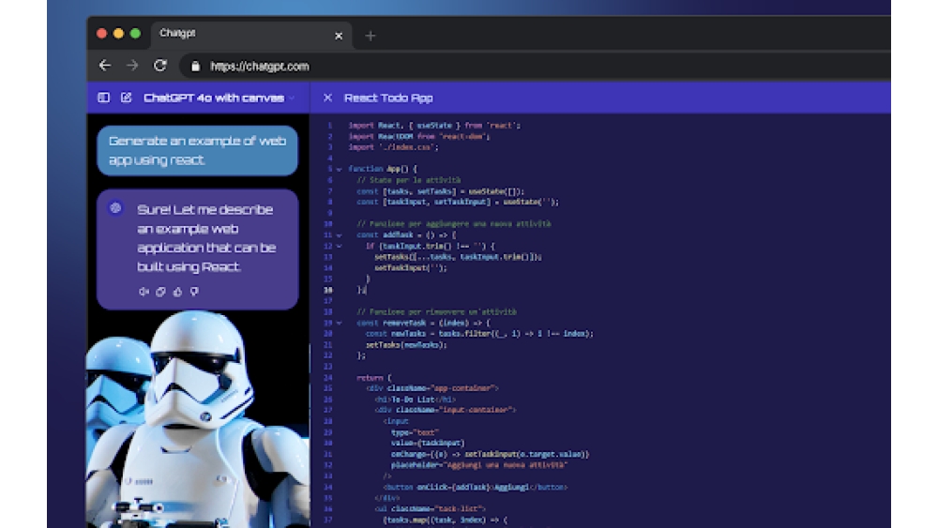Click the user prompt message bubble

197,151
